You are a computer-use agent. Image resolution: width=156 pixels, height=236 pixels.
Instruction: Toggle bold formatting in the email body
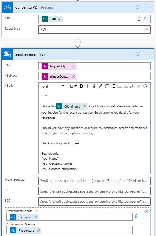coord(81,86)
